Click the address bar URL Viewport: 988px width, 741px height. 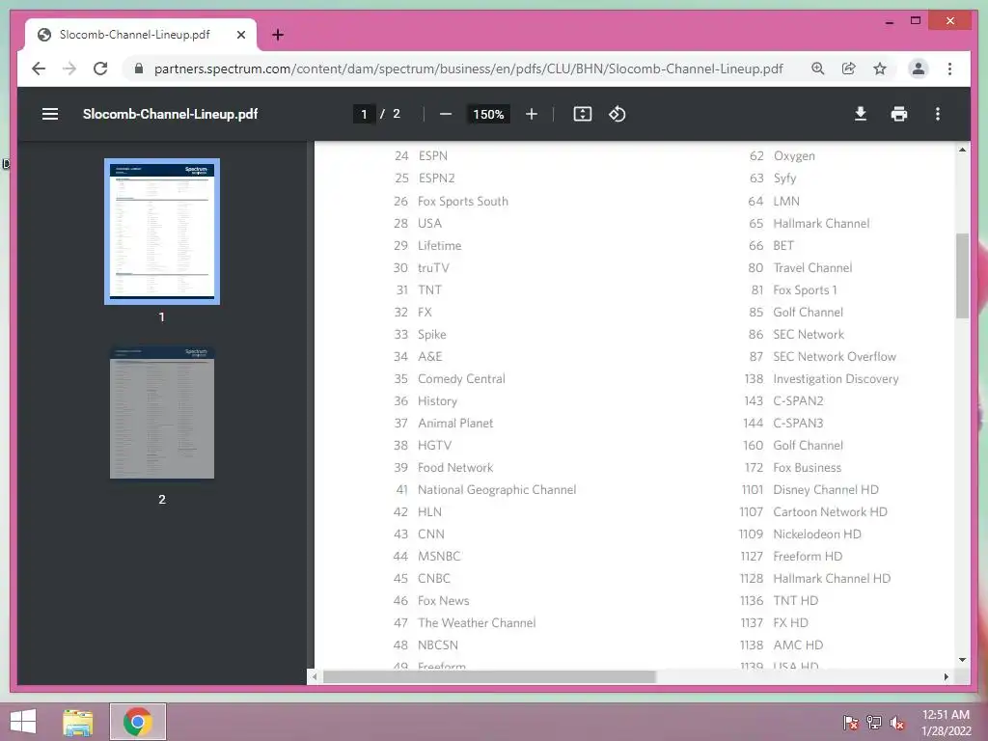point(468,69)
